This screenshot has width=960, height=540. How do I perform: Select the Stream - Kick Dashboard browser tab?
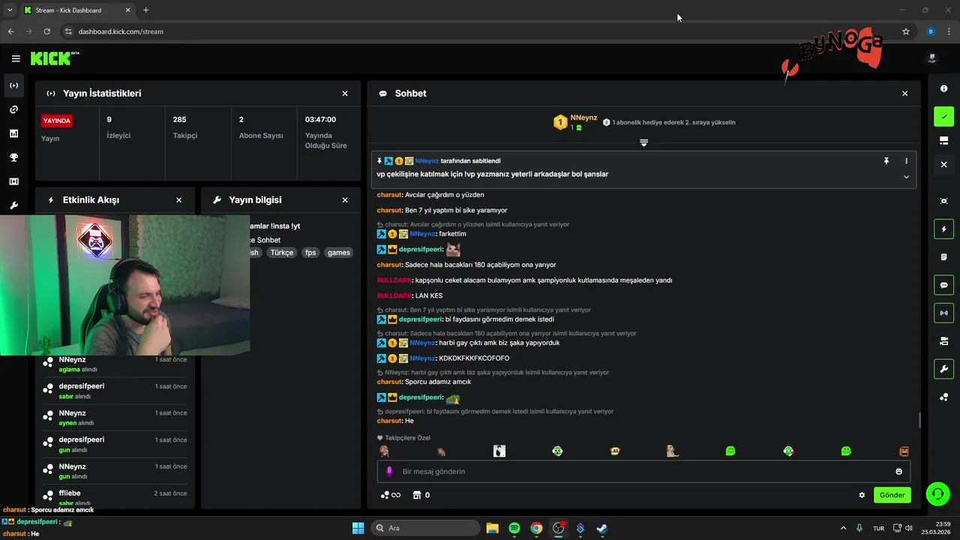pyautogui.click(x=77, y=10)
